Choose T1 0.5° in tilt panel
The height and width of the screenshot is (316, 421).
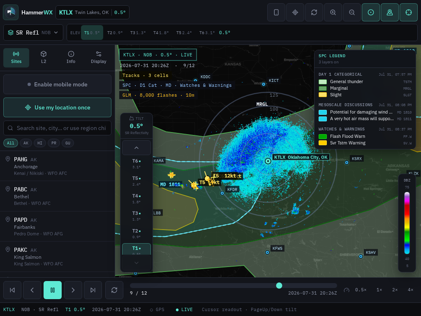[x=136, y=249]
